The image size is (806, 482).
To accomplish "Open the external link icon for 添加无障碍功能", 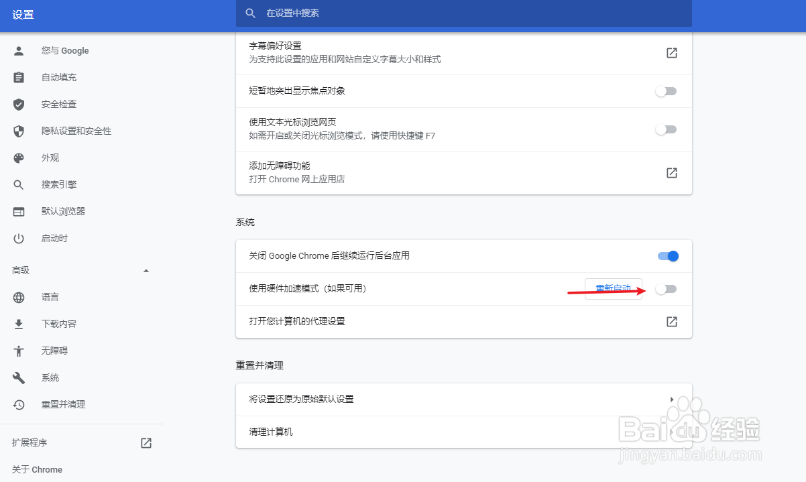I will click(671, 172).
